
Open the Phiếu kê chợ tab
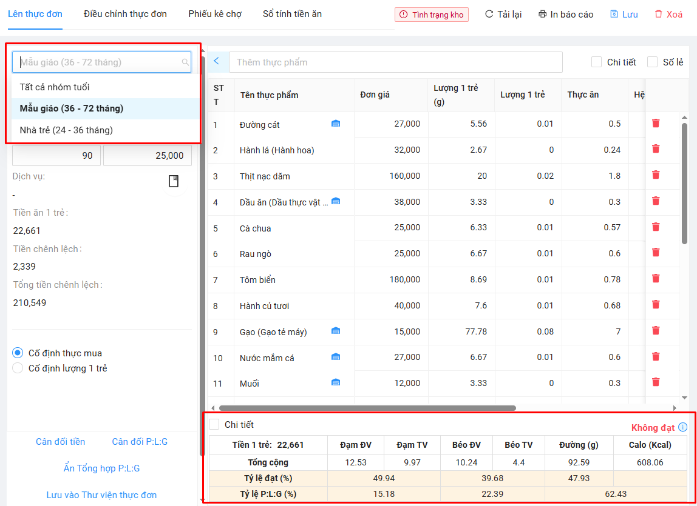pos(215,14)
